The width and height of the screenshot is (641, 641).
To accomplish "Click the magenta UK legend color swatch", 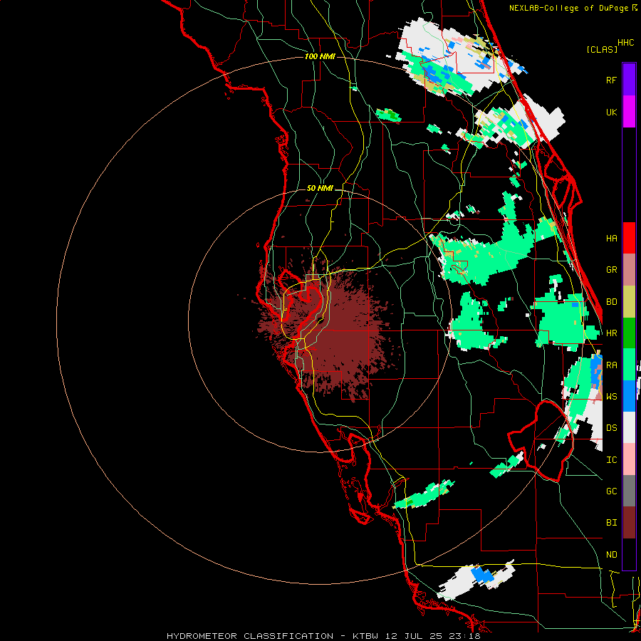I will (x=629, y=112).
